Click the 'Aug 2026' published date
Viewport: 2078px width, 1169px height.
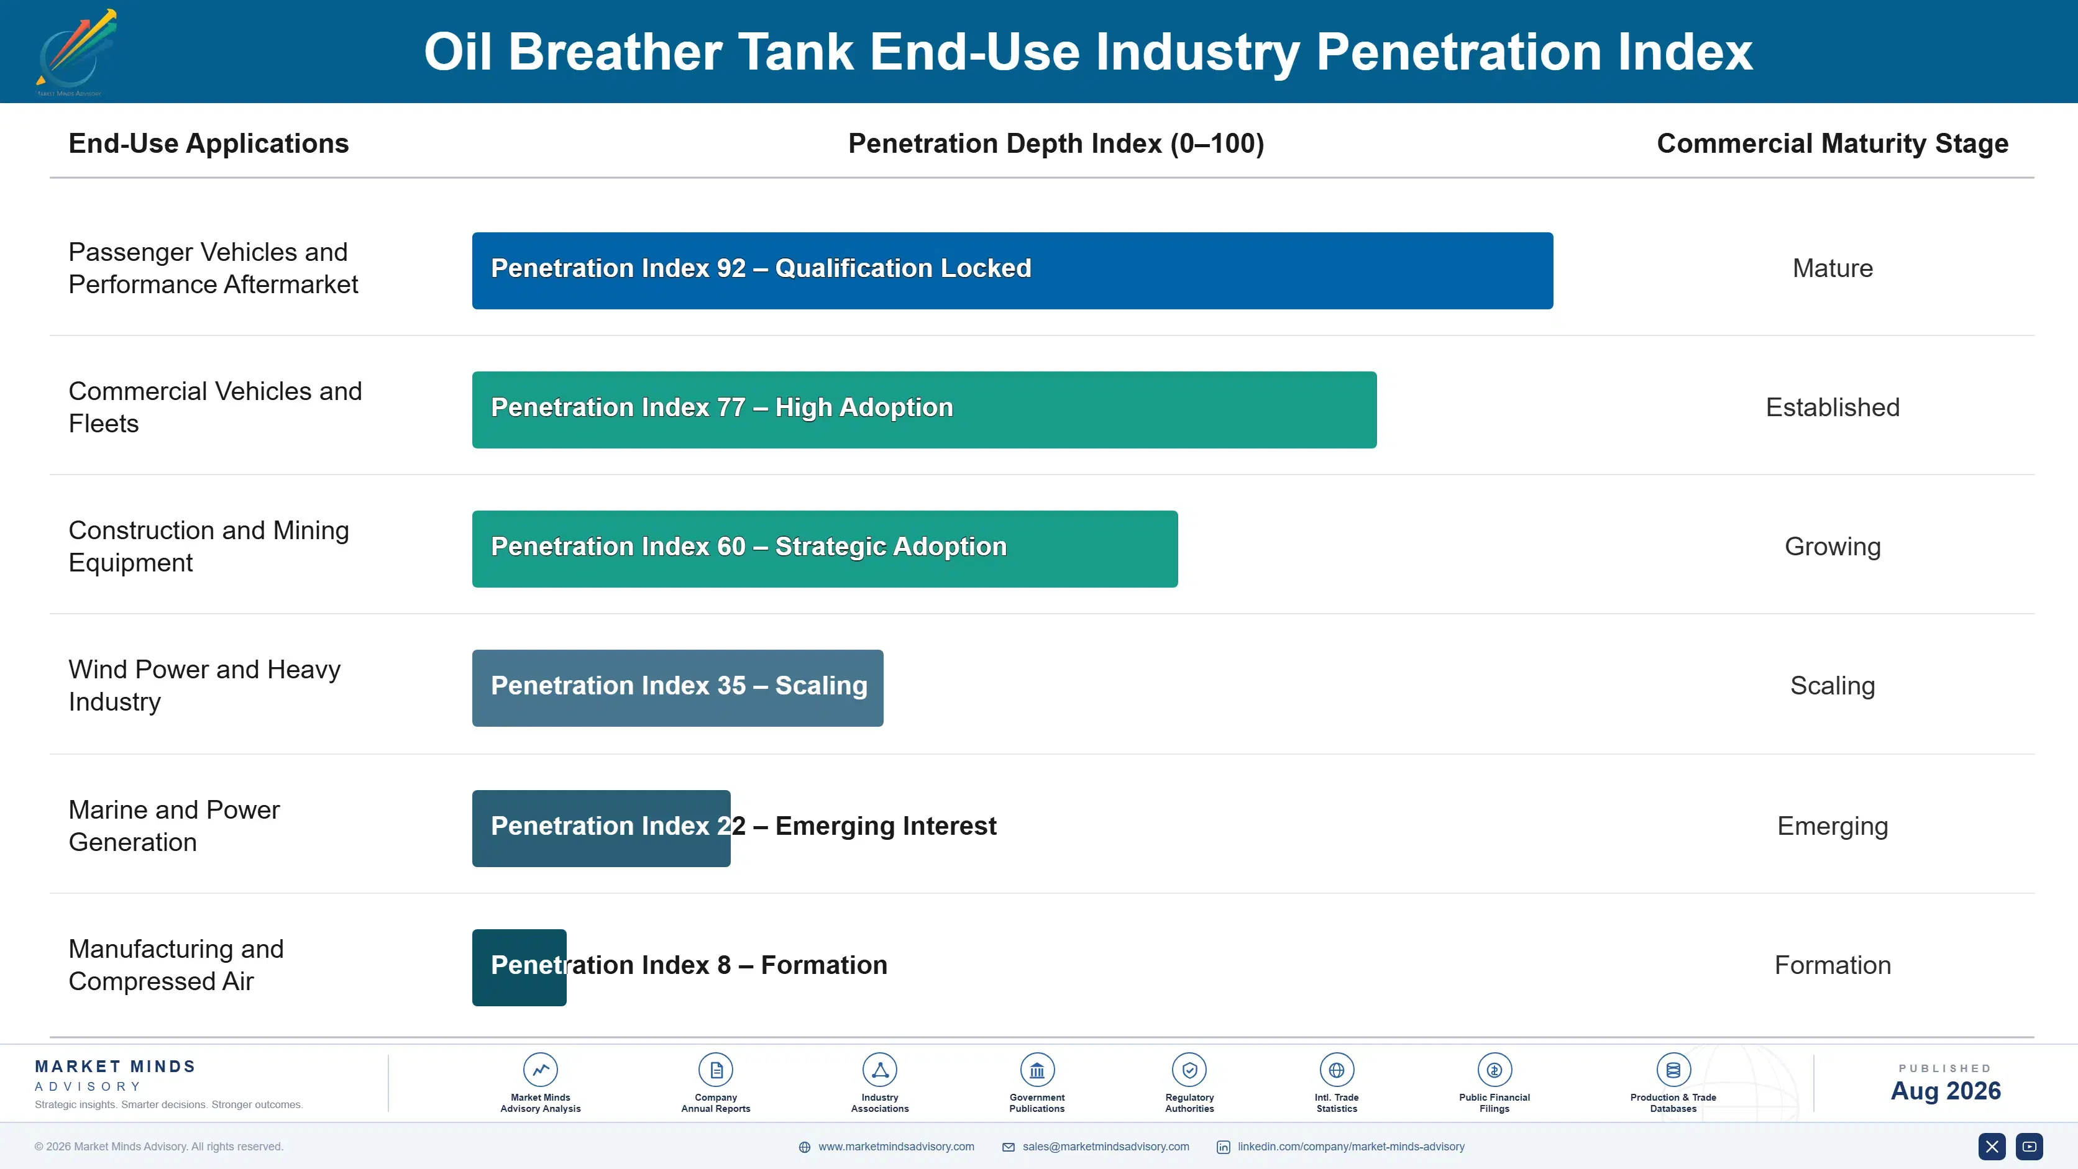click(1946, 1091)
